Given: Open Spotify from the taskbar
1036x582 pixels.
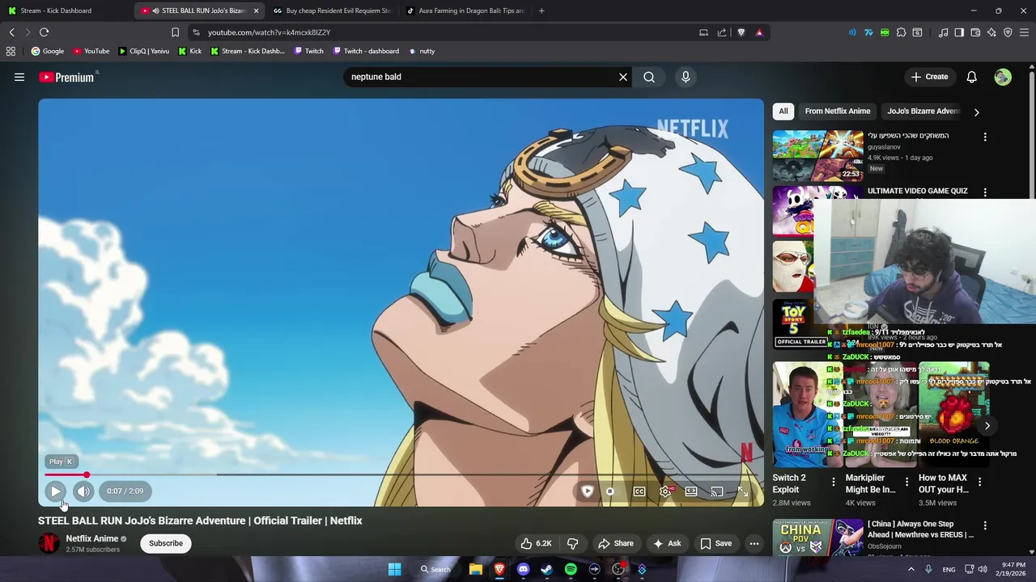Looking at the screenshot, I should pyautogui.click(x=571, y=569).
